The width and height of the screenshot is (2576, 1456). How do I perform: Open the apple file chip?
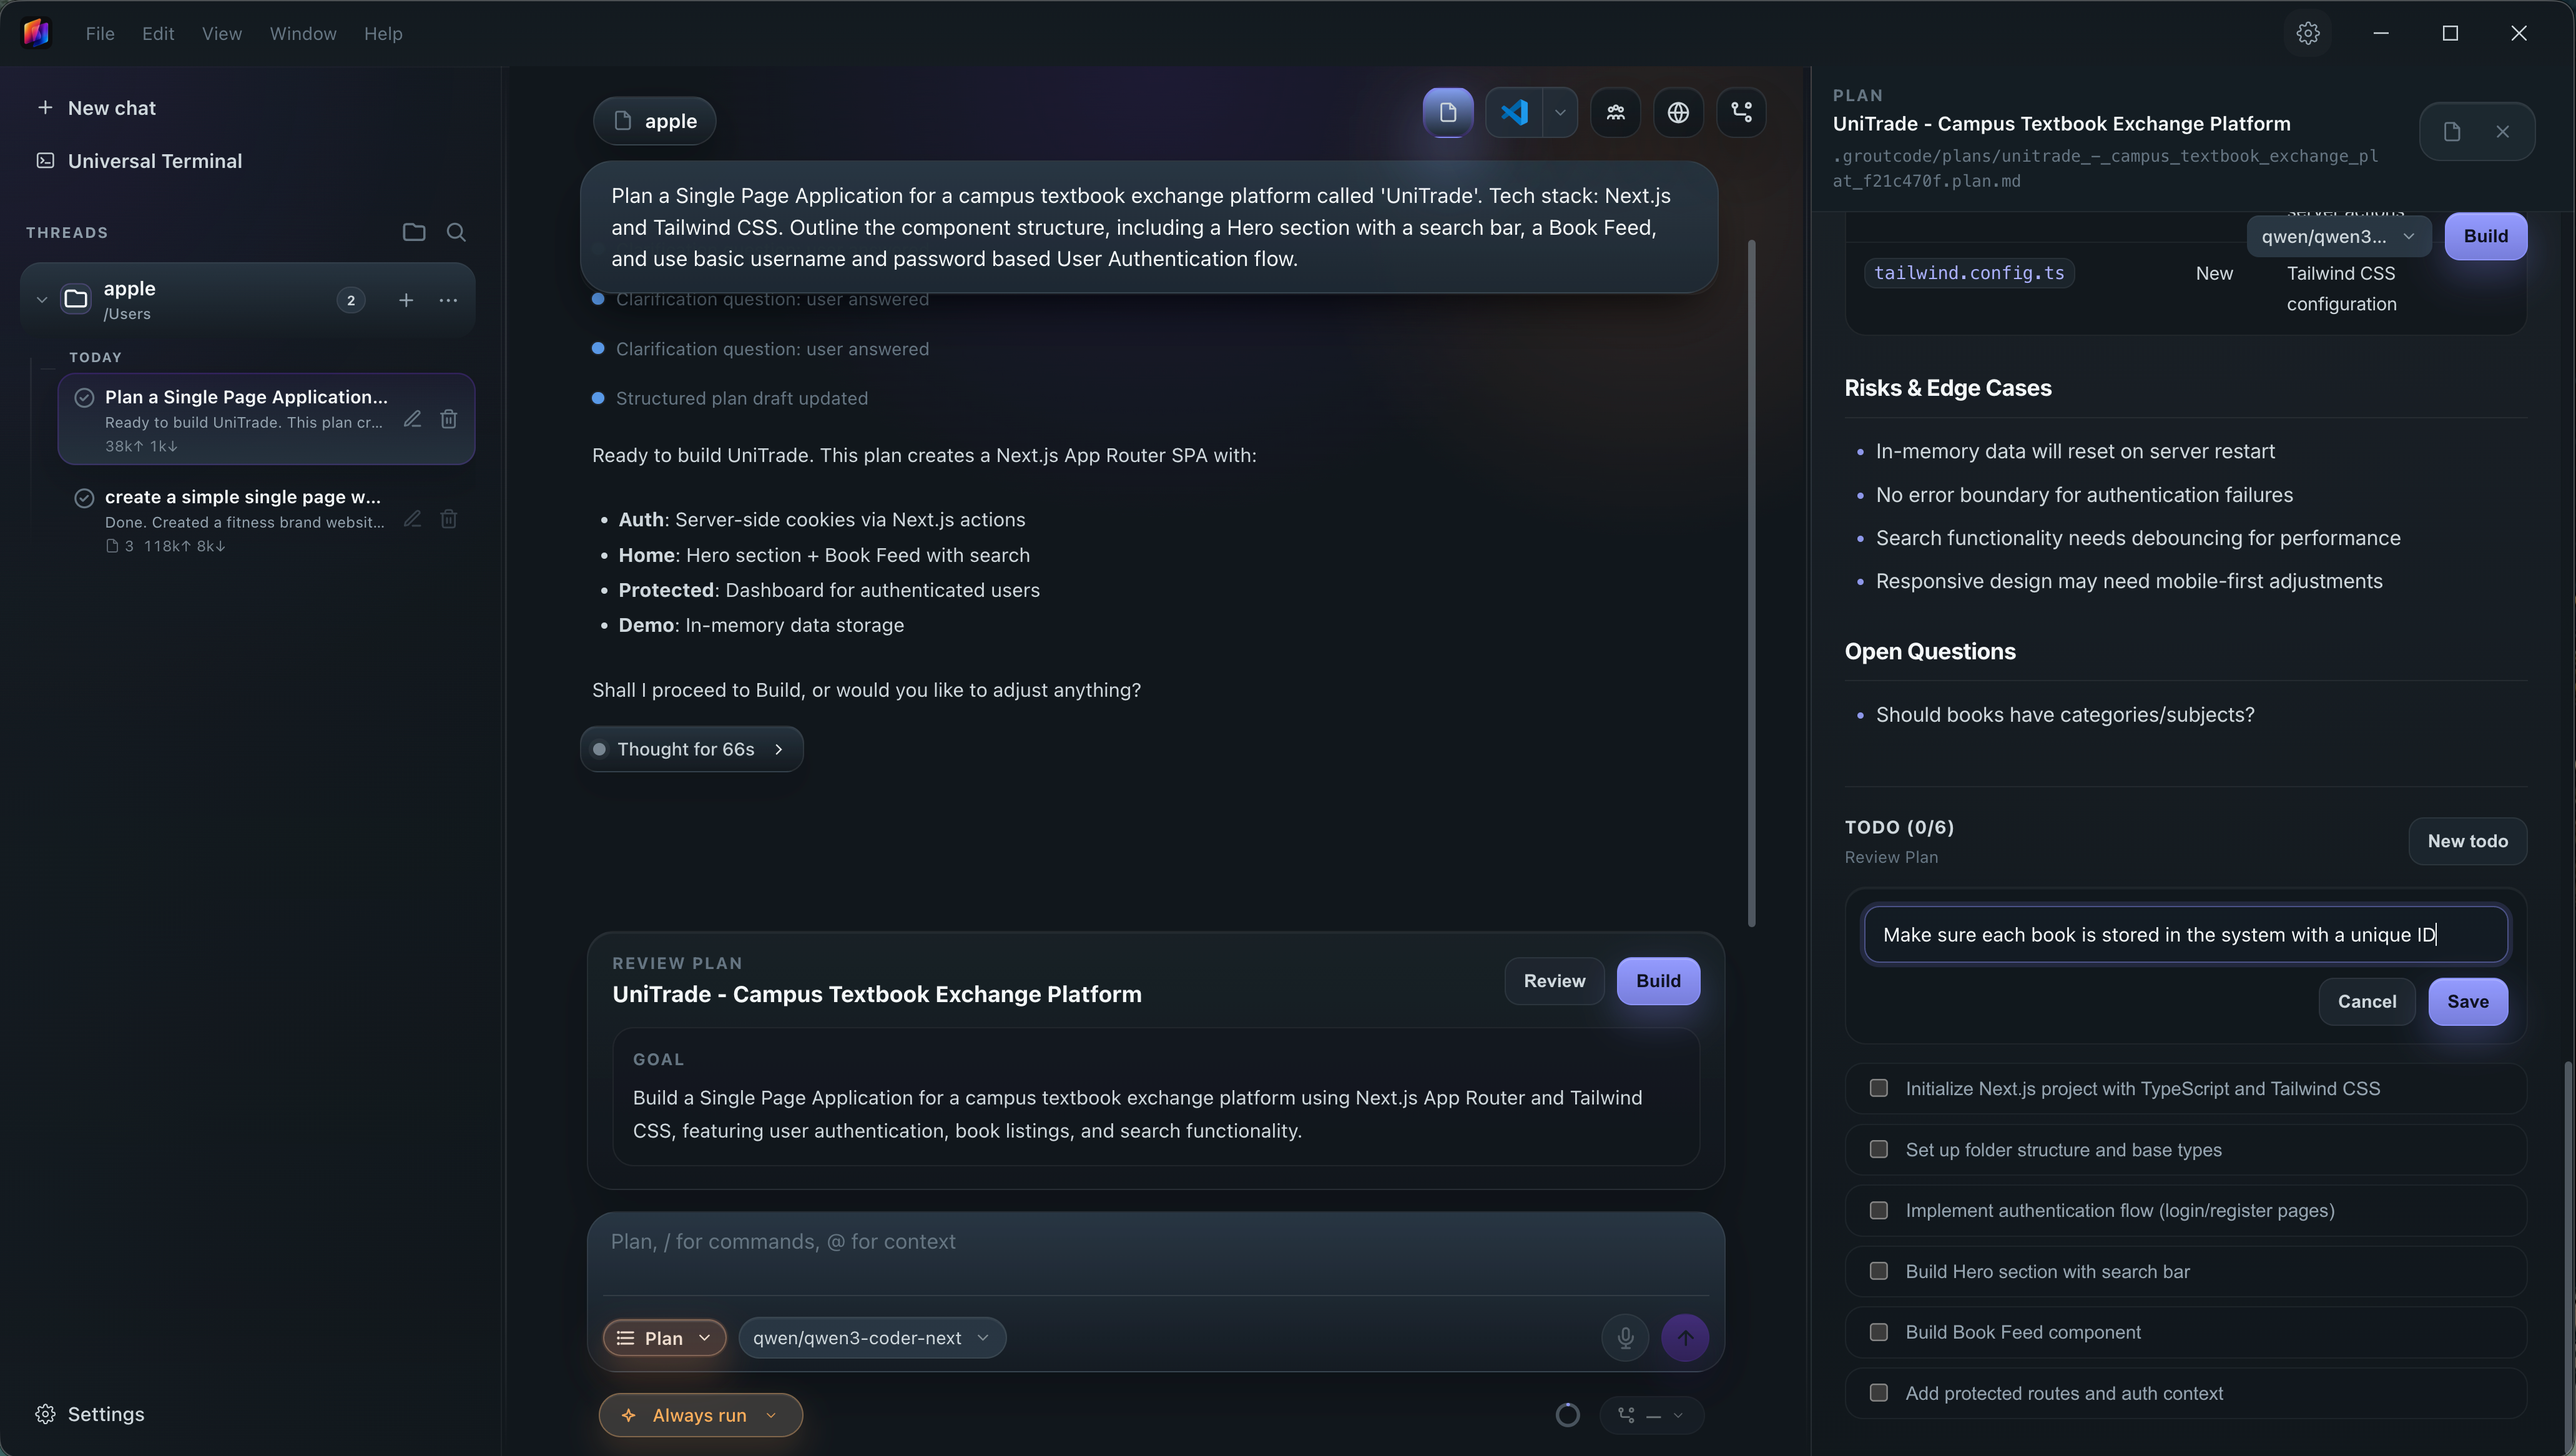coord(655,121)
